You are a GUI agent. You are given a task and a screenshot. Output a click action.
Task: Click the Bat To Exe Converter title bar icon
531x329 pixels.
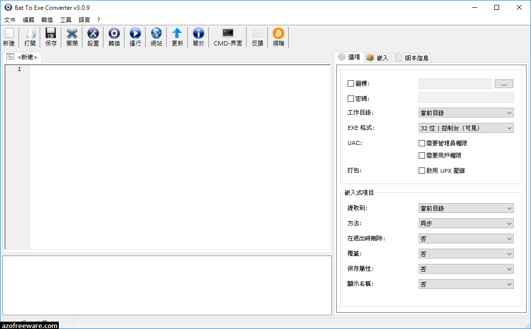click(x=8, y=7)
